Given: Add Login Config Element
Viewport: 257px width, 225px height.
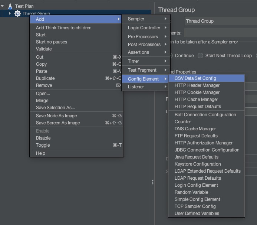Looking at the screenshot, I should point(207,185).
